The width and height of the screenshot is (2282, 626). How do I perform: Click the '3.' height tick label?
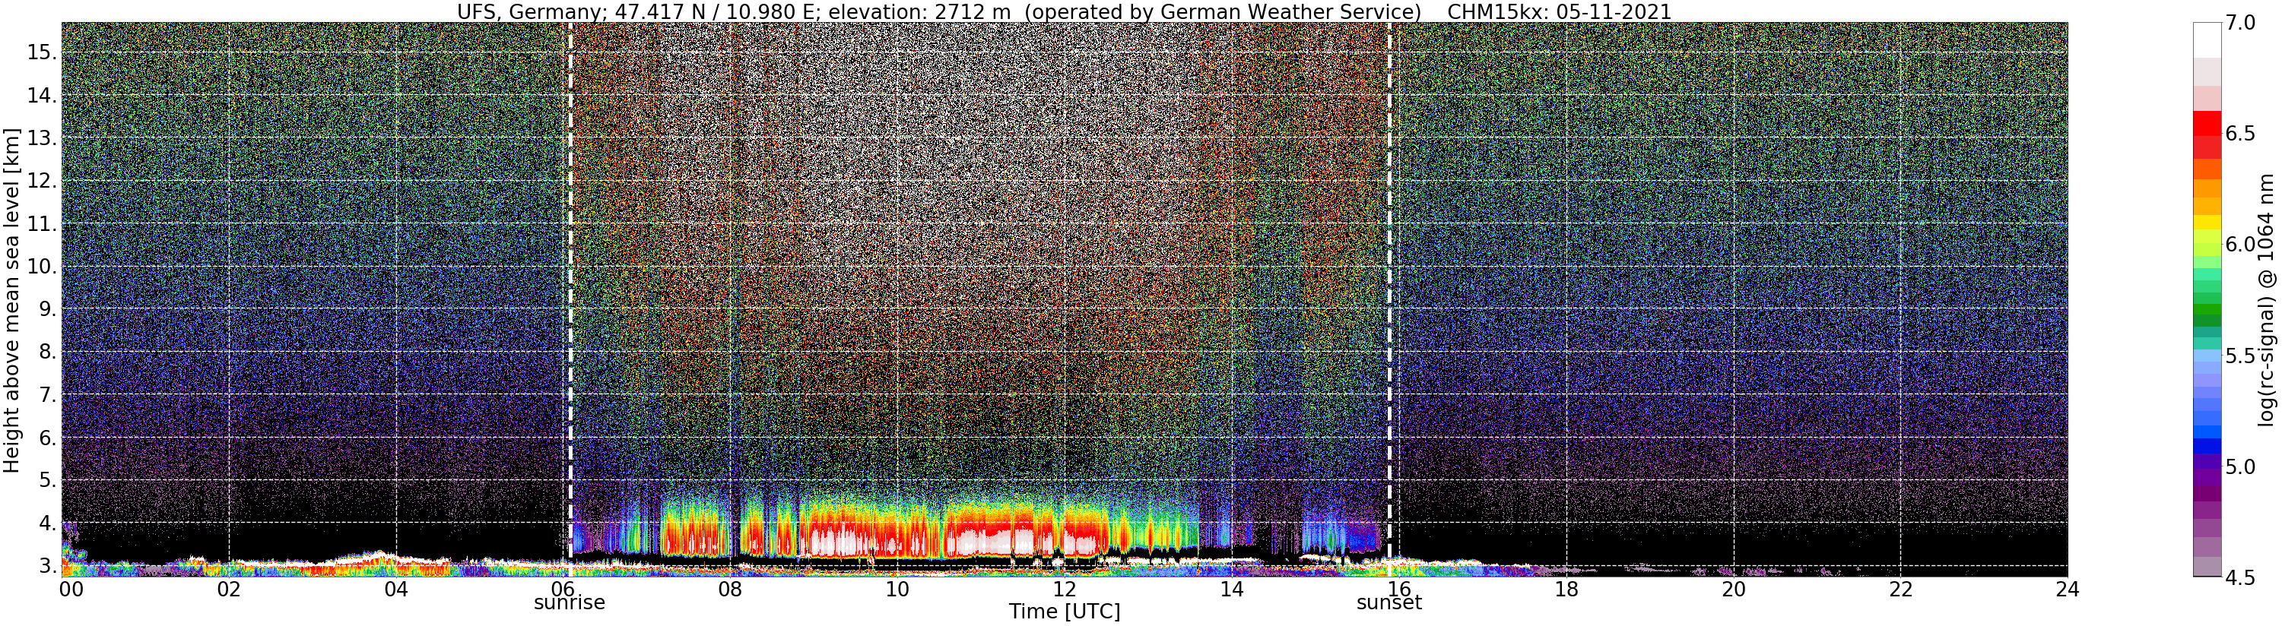click(x=48, y=566)
